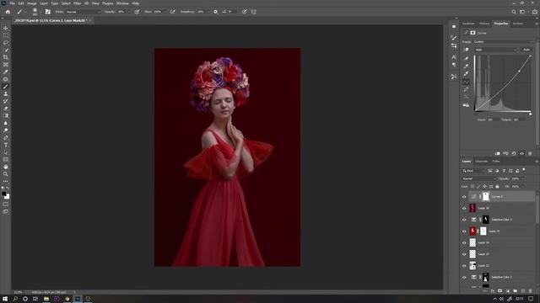Screen dimensions: 540x303
Task: Open symmetry paint options butterfly icon
Action: click(254, 12)
